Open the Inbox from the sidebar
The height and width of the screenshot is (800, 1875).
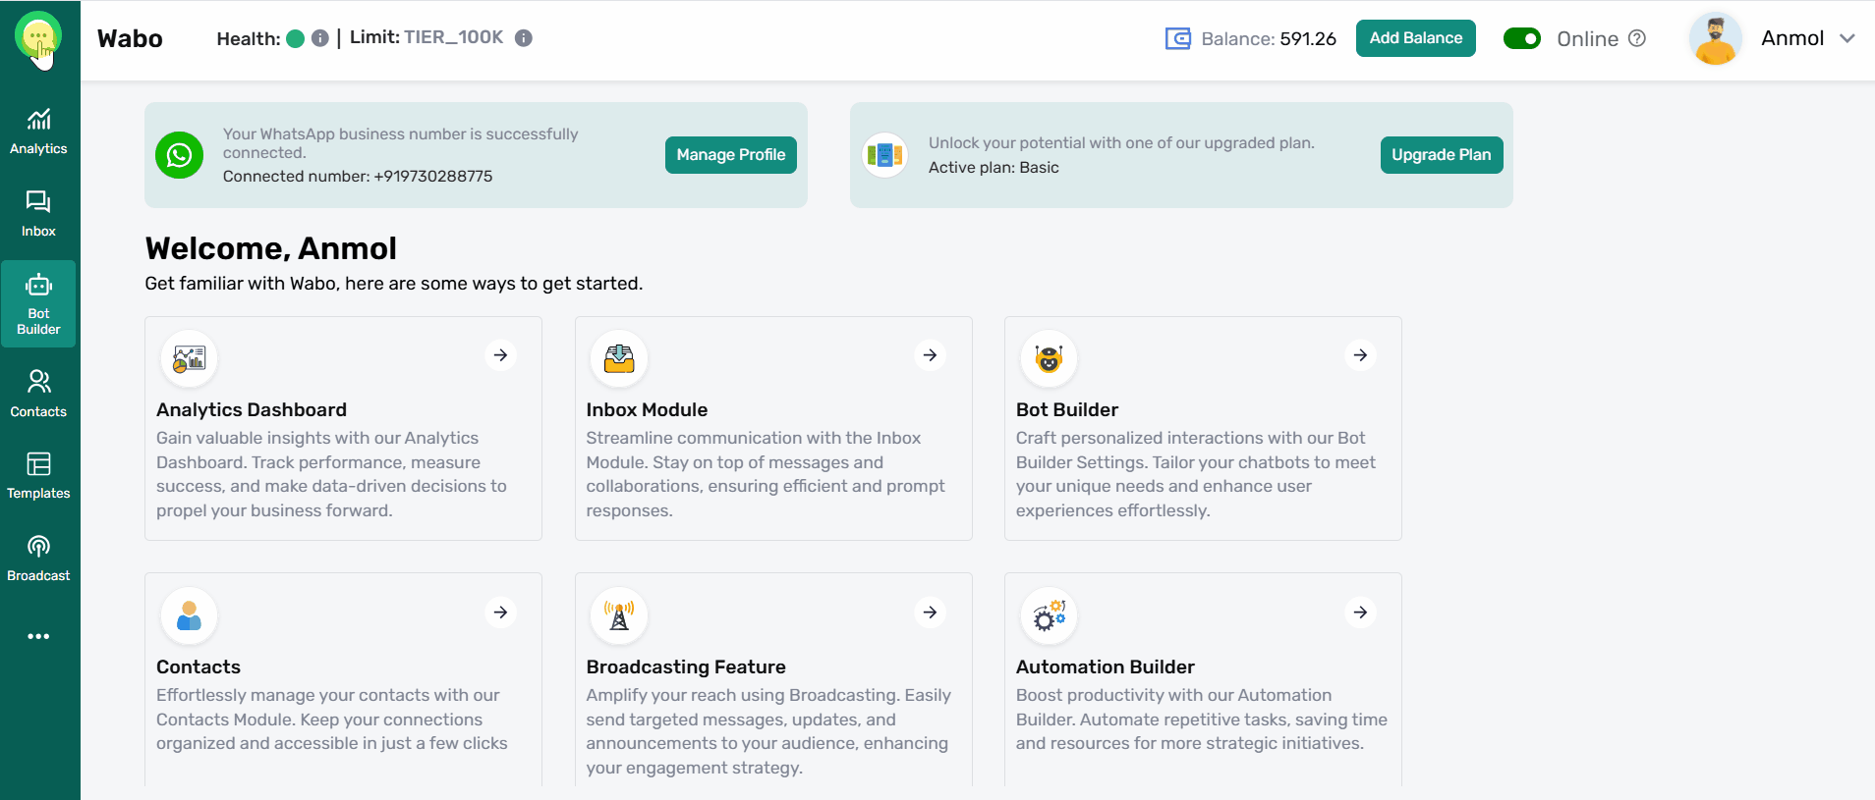click(38, 214)
